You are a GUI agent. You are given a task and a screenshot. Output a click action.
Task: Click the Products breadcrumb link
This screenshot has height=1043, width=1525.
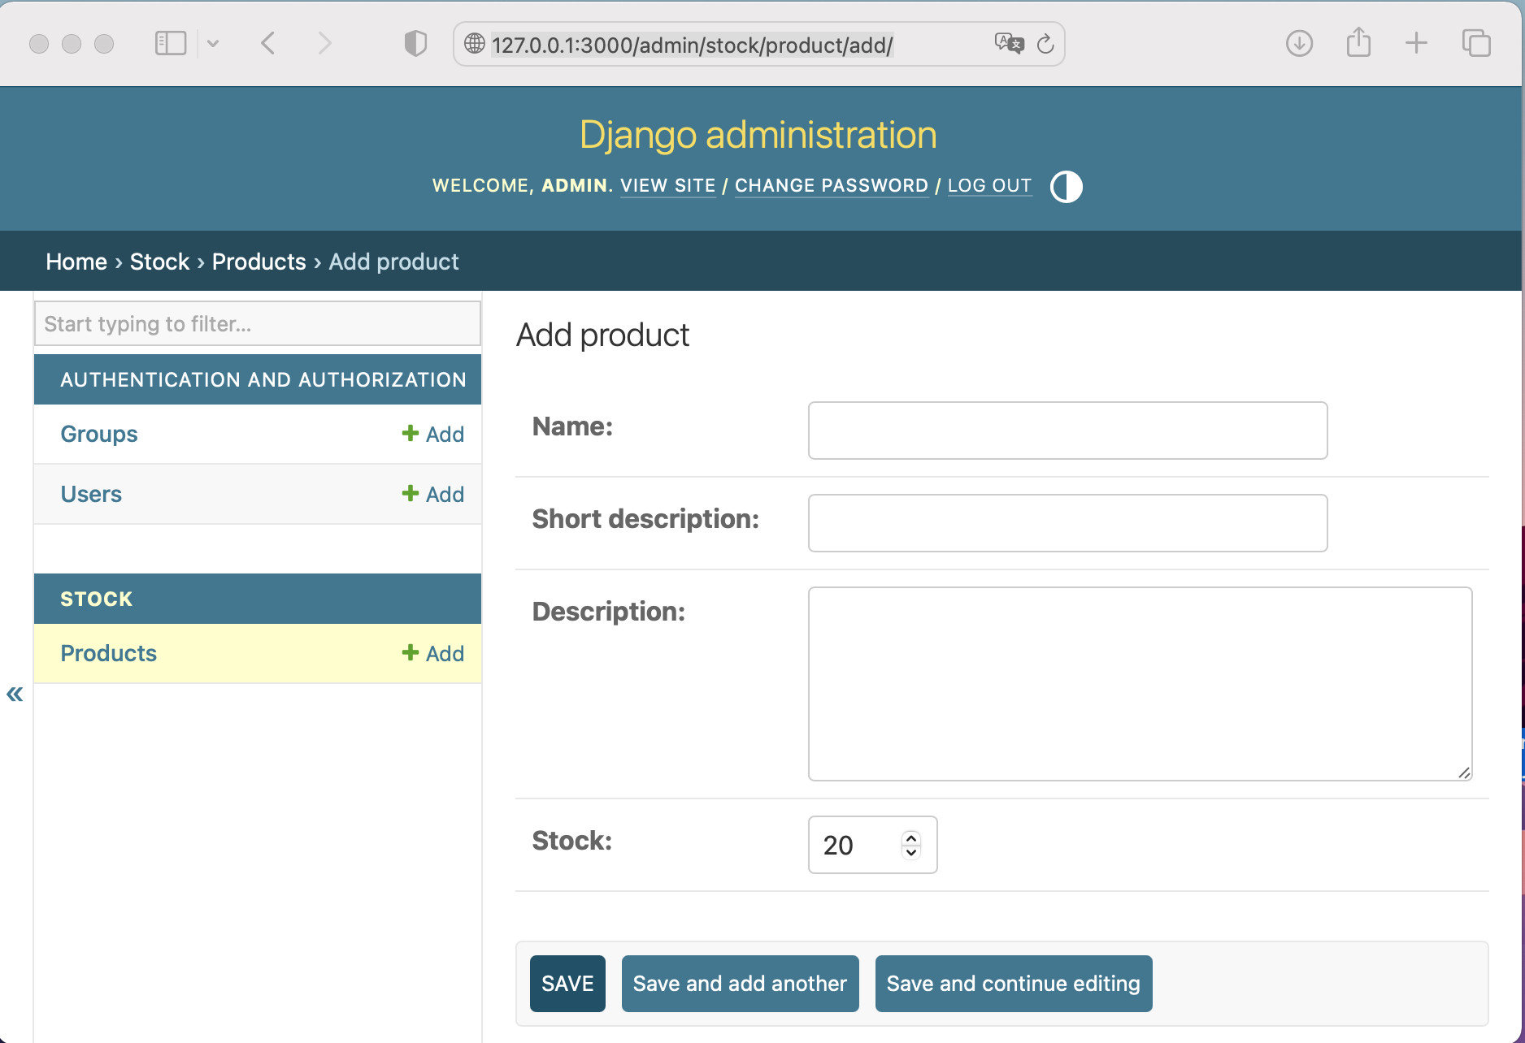coord(259,262)
